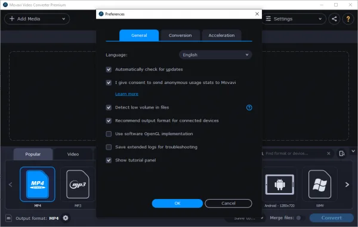This screenshot has width=358, height=227.
Task: Select the MP3 format preset icon
Action: pyautogui.click(x=78, y=184)
